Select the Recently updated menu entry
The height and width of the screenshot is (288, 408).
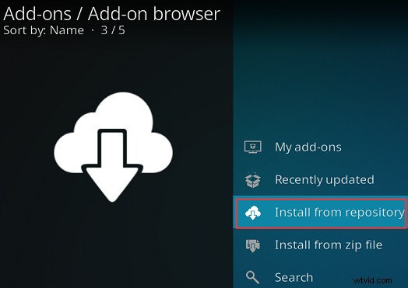pyautogui.click(x=320, y=179)
